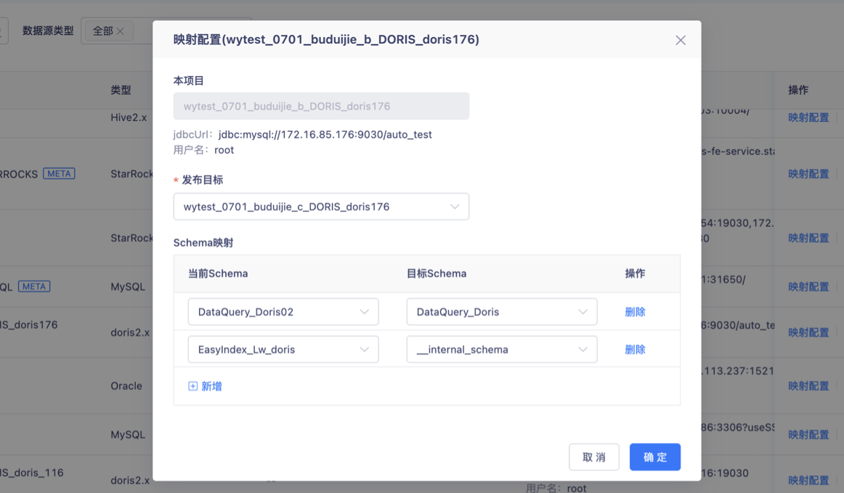Open 映射配置 for the Hive2.x row
Screen dimensions: 844x493
point(808,117)
